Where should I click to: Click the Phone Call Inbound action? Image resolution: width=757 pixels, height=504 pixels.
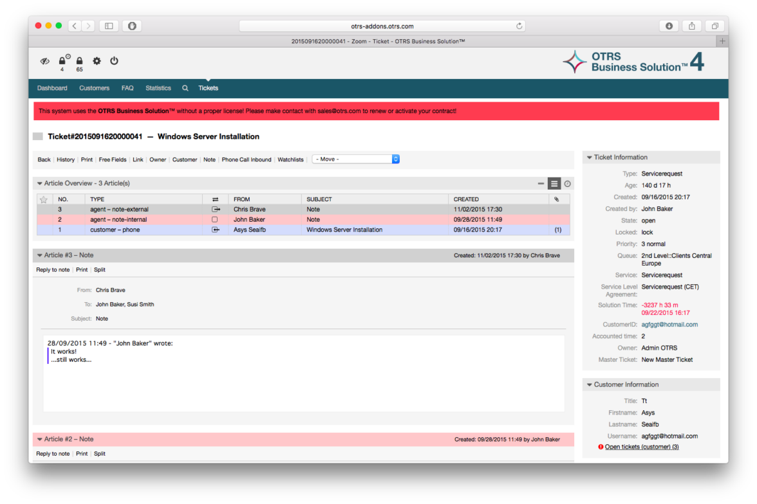point(247,159)
